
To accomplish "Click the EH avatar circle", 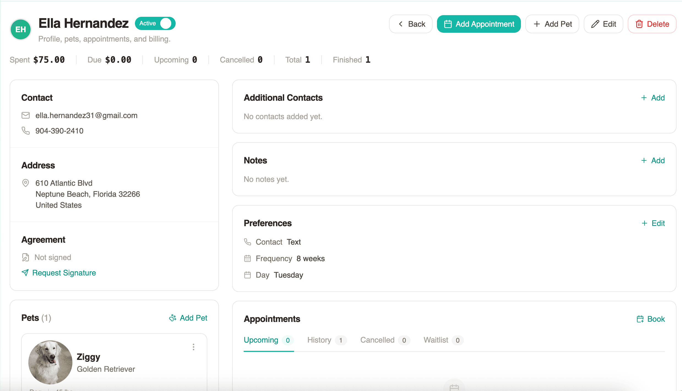I will [x=21, y=29].
